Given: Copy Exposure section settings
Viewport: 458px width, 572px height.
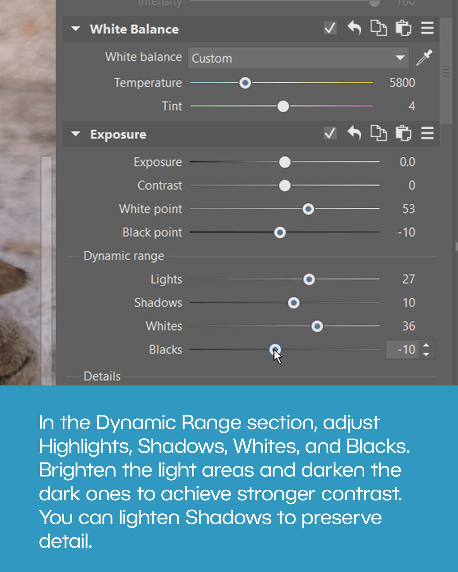Looking at the screenshot, I should tap(379, 133).
